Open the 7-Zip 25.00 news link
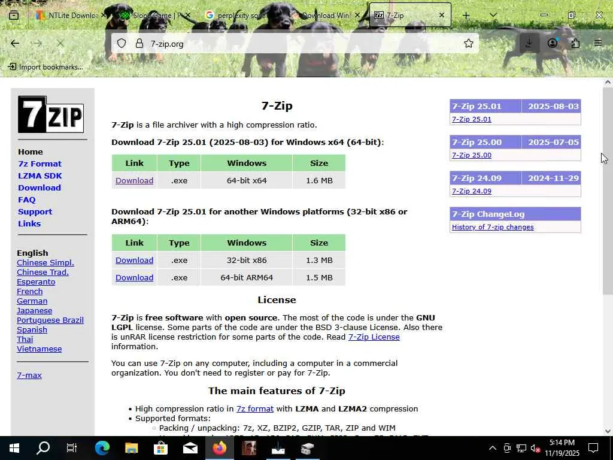Viewport: 613px width, 460px height. point(472,155)
